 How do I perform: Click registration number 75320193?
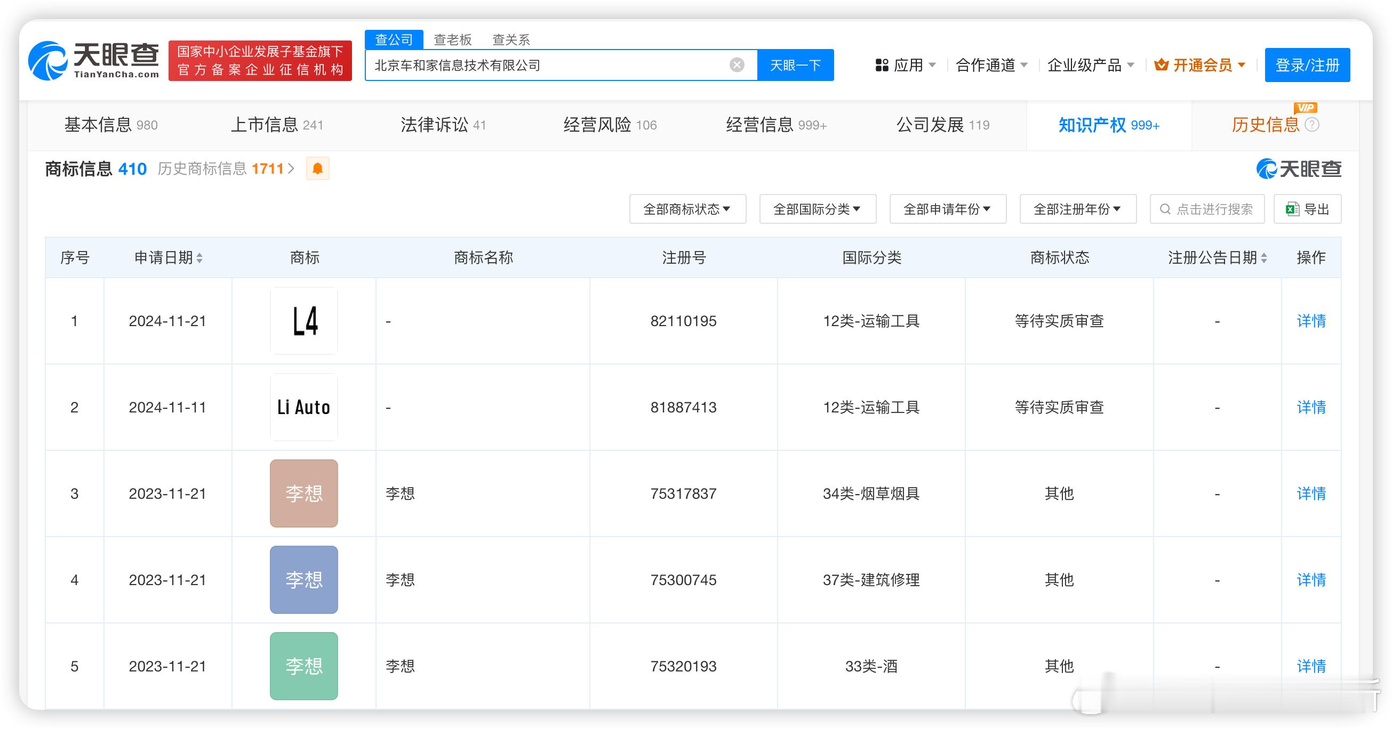click(x=684, y=666)
